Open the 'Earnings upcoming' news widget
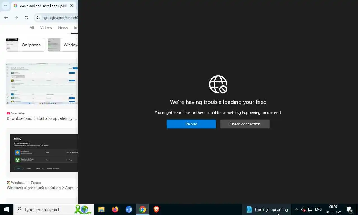This screenshot has height=215, width=358. tap(267, 209)
